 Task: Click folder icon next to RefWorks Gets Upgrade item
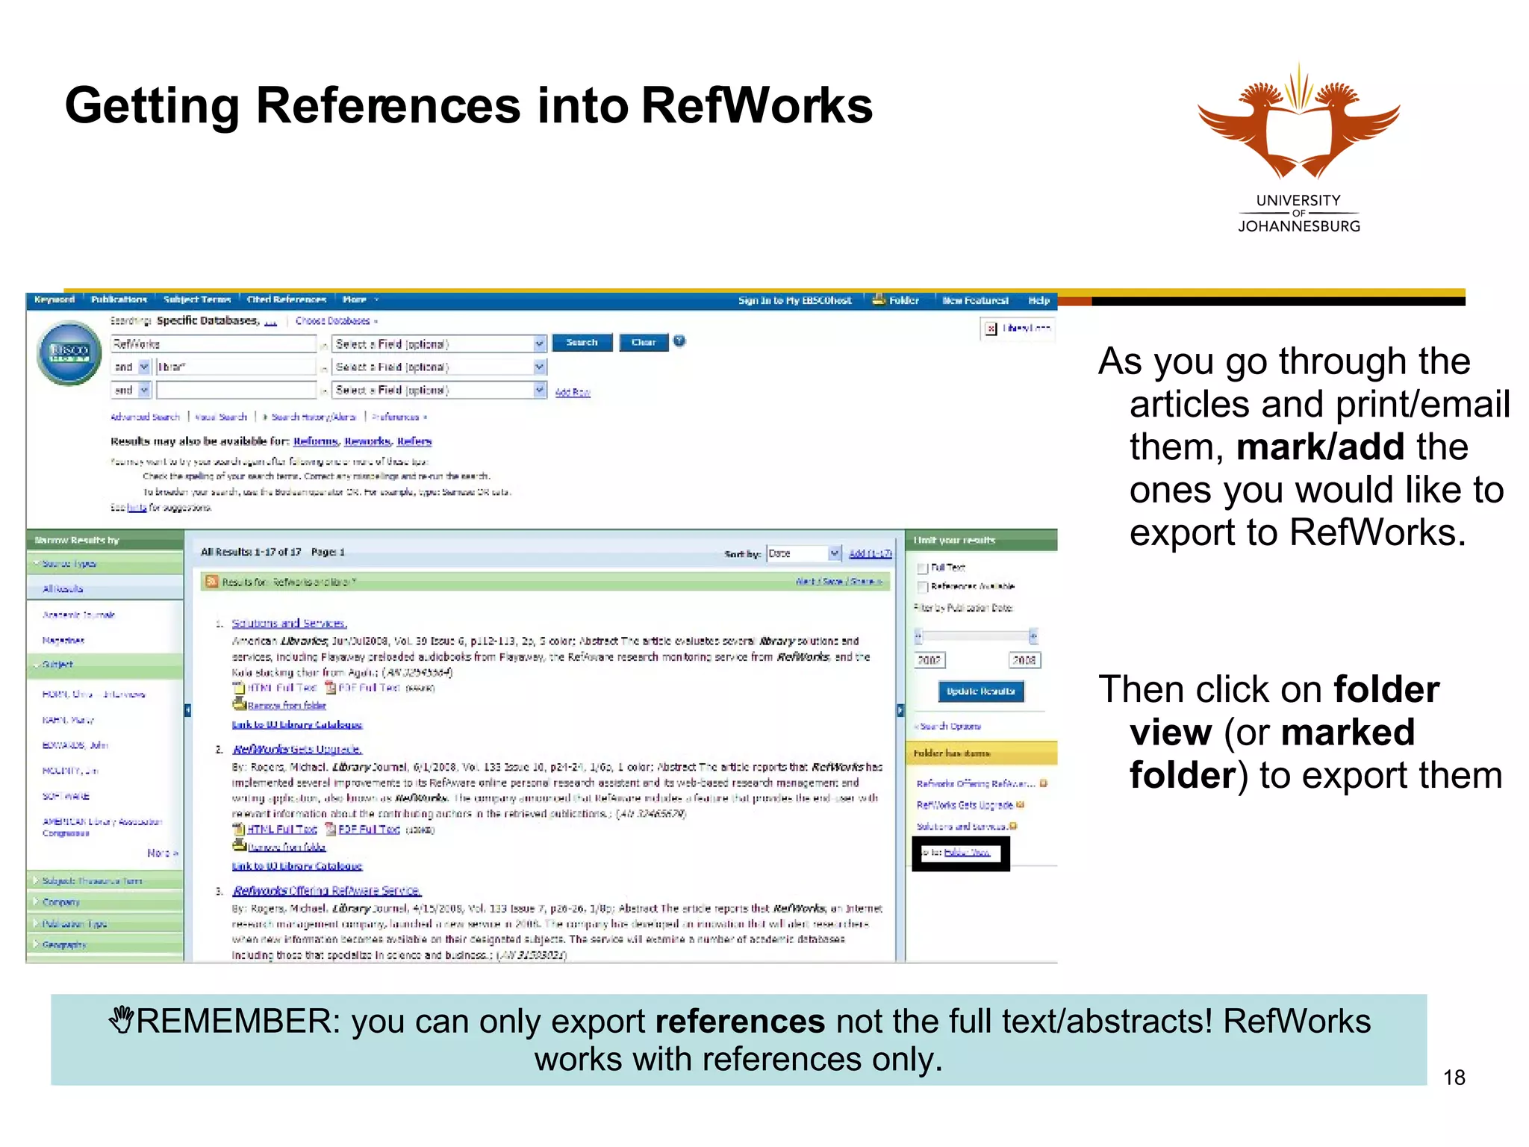[x=1021, y=804]
